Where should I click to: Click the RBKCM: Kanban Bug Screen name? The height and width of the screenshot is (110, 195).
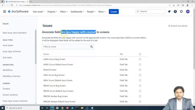[x=55, y=96]
